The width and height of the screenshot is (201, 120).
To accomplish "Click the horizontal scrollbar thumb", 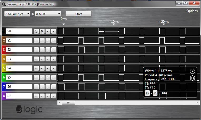I will 68,103.
